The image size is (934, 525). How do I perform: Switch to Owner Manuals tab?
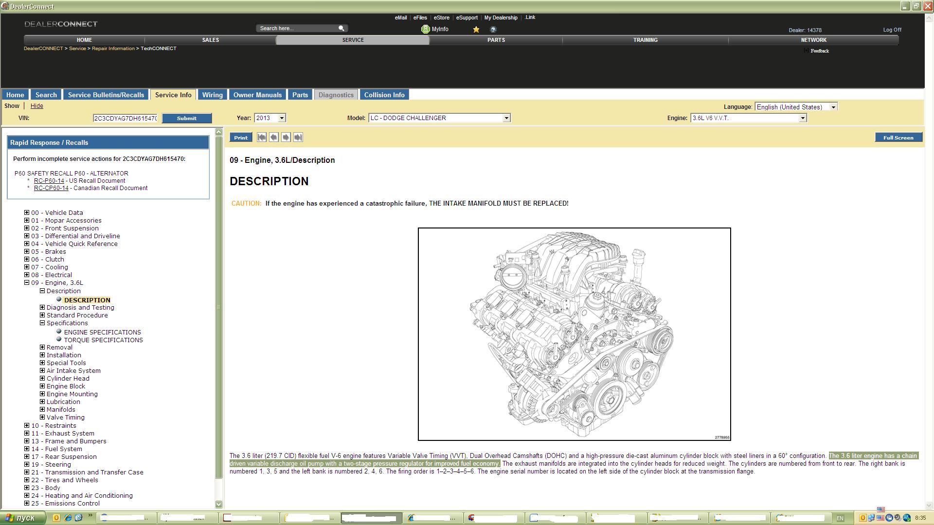tap(257, 95)
